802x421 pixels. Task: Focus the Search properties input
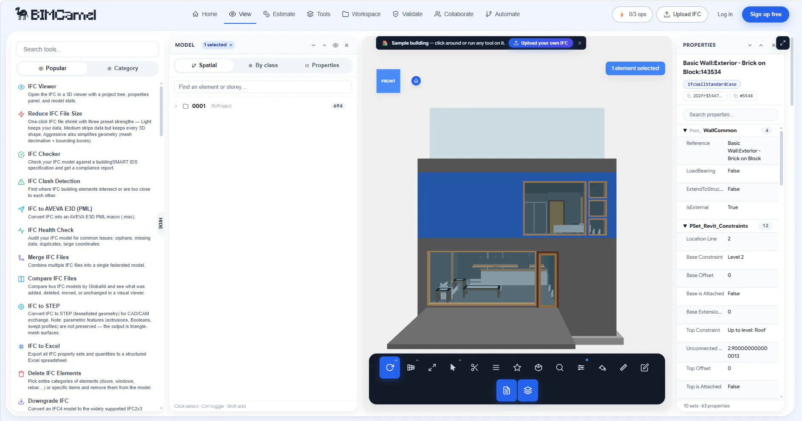tap(731, 115)
